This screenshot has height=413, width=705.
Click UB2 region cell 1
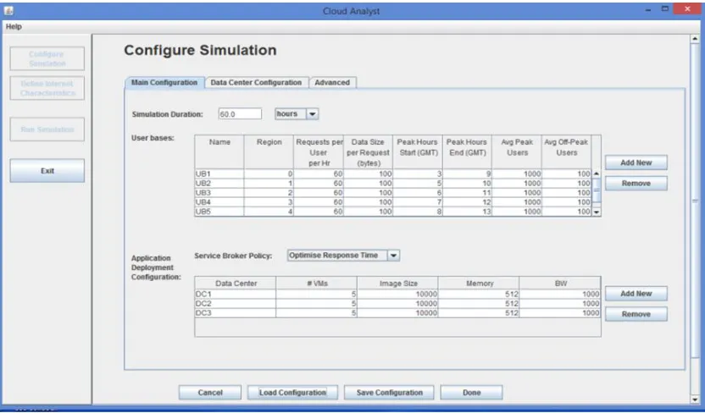point(269,183)
